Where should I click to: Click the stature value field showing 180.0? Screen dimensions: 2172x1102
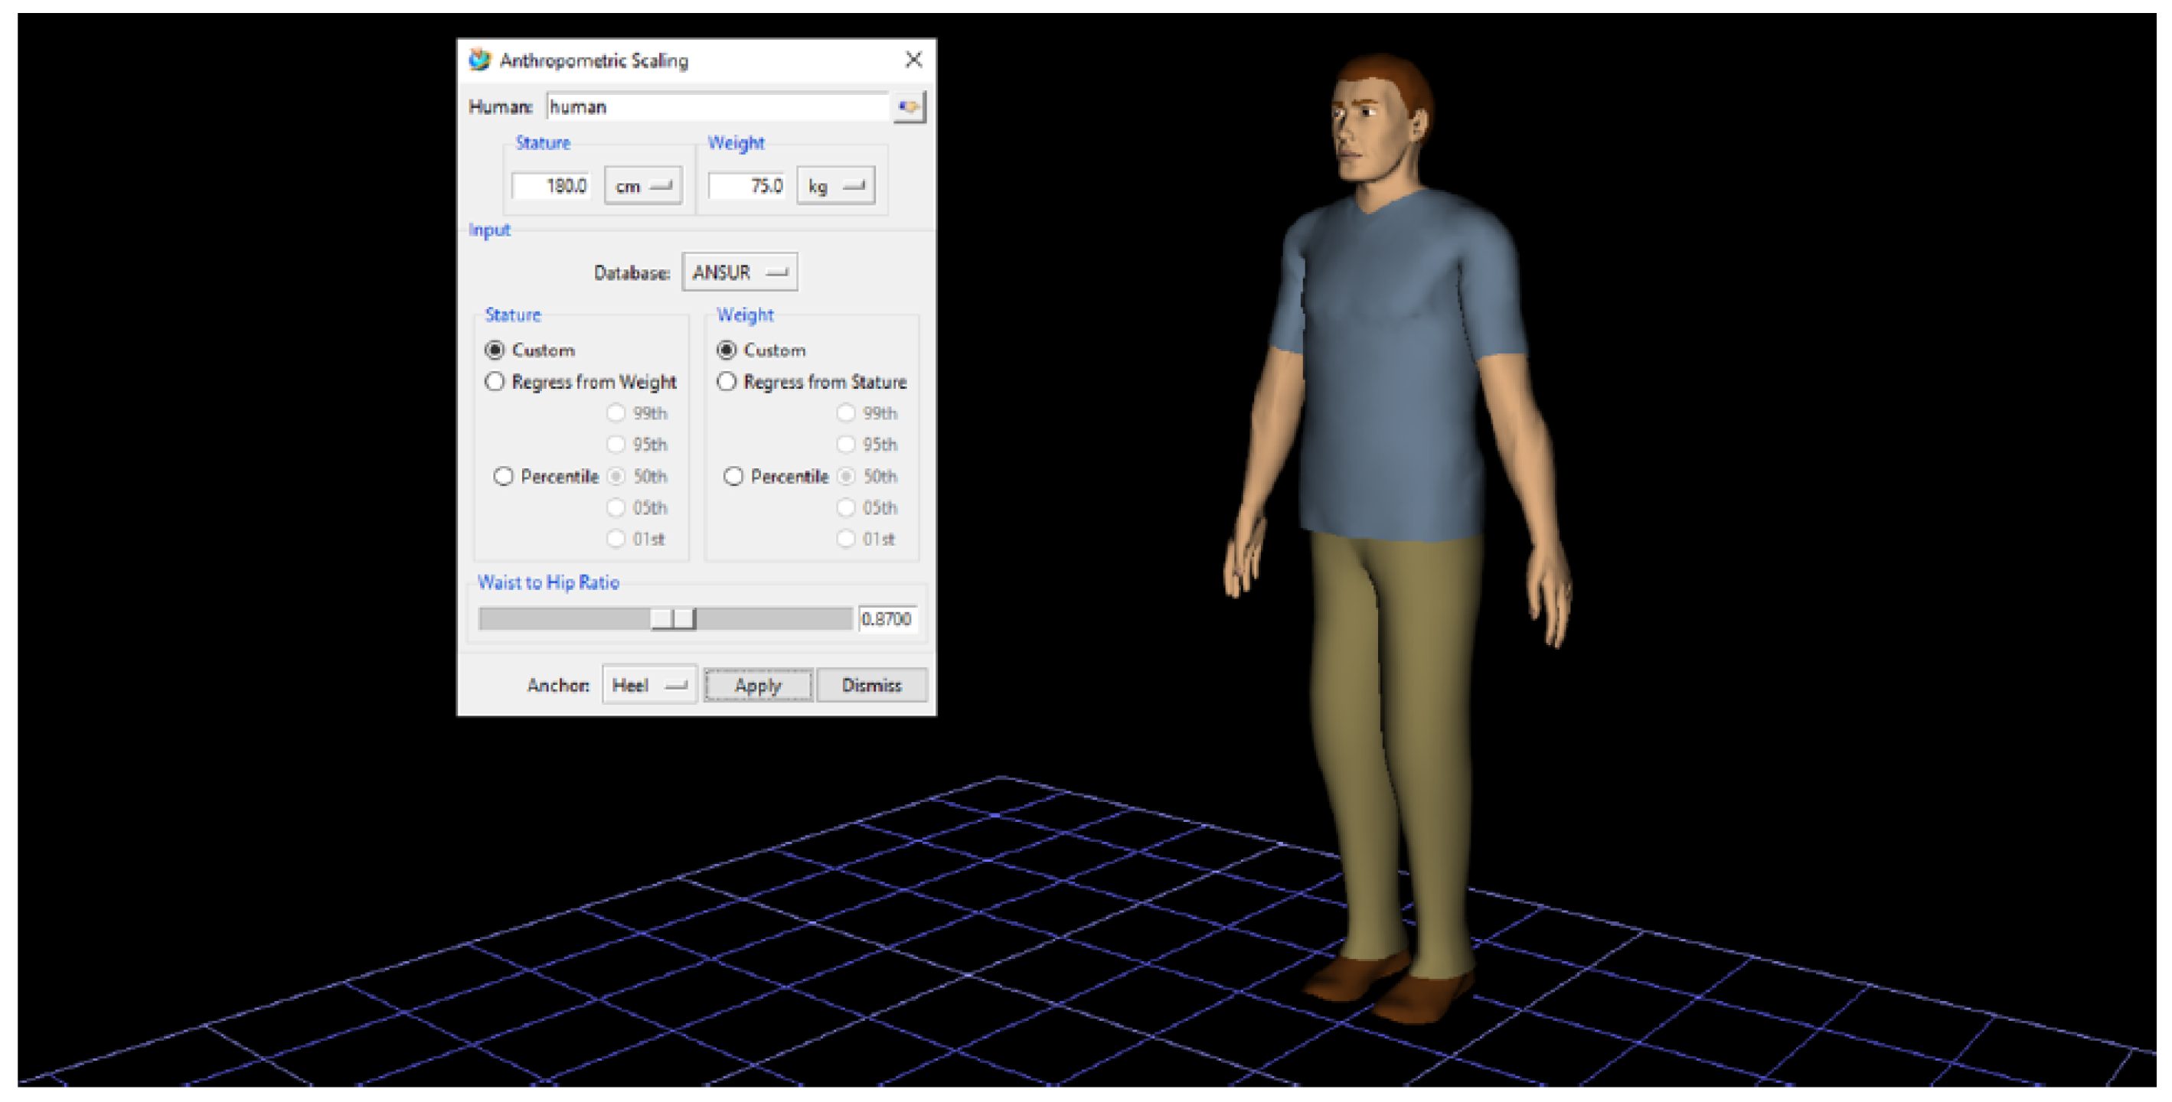(x=551, y=186)
